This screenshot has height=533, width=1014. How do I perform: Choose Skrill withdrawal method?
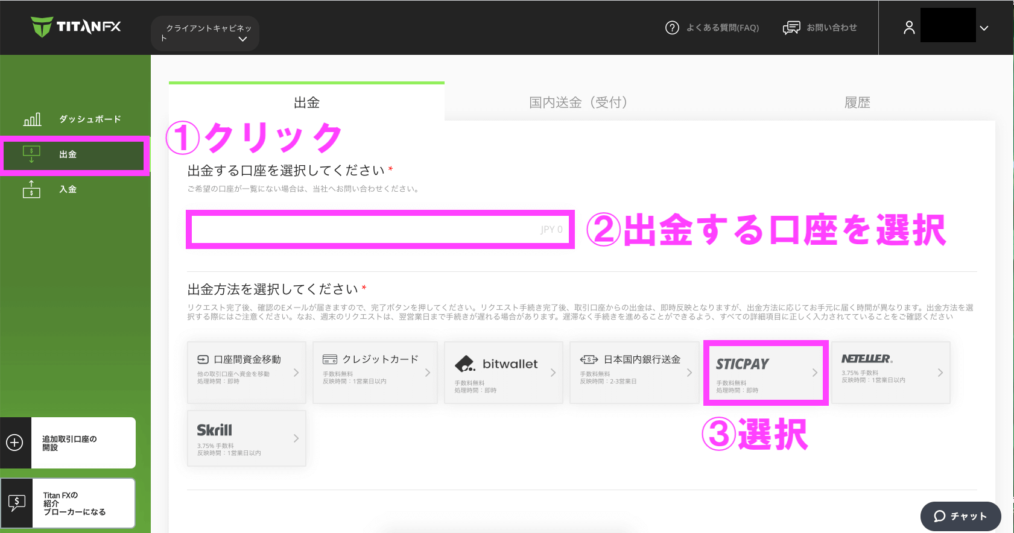pos(247,438)
